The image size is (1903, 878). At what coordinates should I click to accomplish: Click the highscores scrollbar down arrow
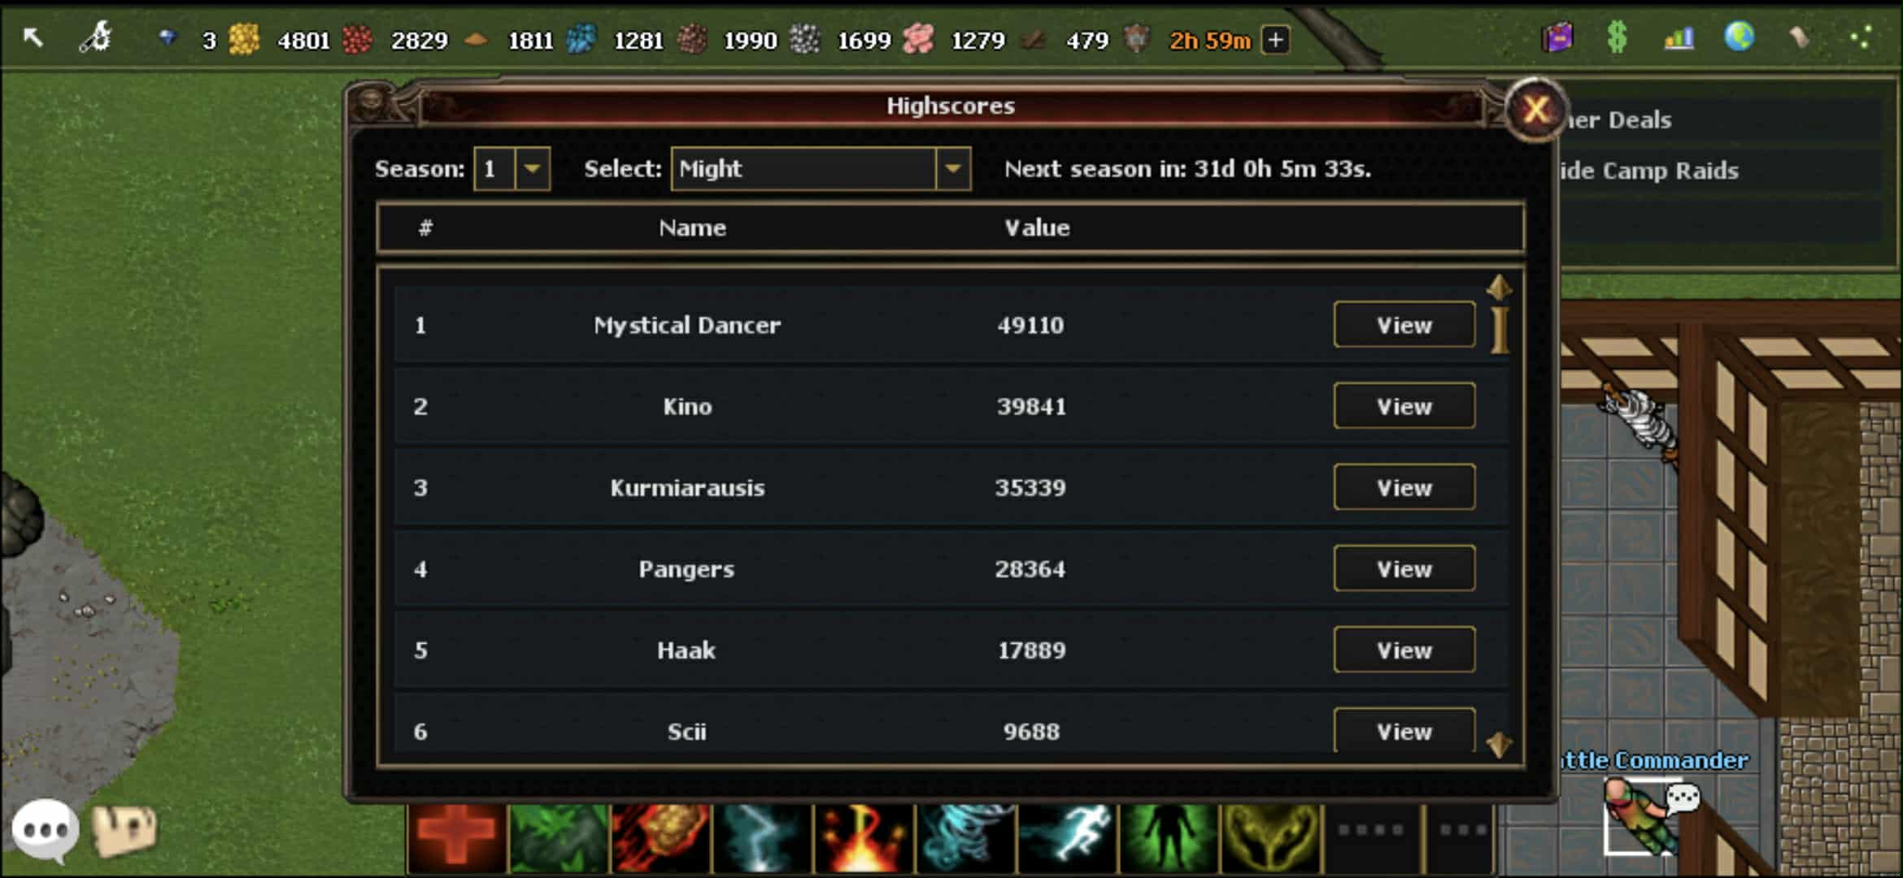click(x=1499, y=744)
